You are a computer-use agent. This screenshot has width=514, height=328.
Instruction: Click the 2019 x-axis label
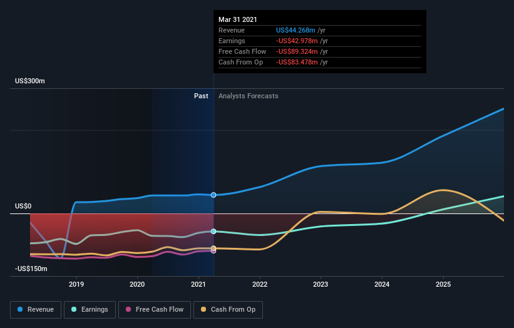pos(76,284)
